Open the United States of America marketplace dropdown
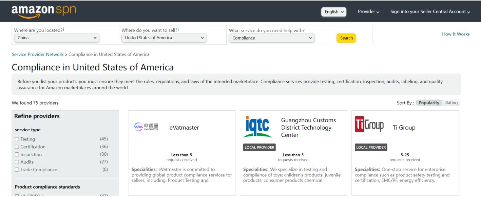Viewport: 481px width, 197px height. point(164,38)
